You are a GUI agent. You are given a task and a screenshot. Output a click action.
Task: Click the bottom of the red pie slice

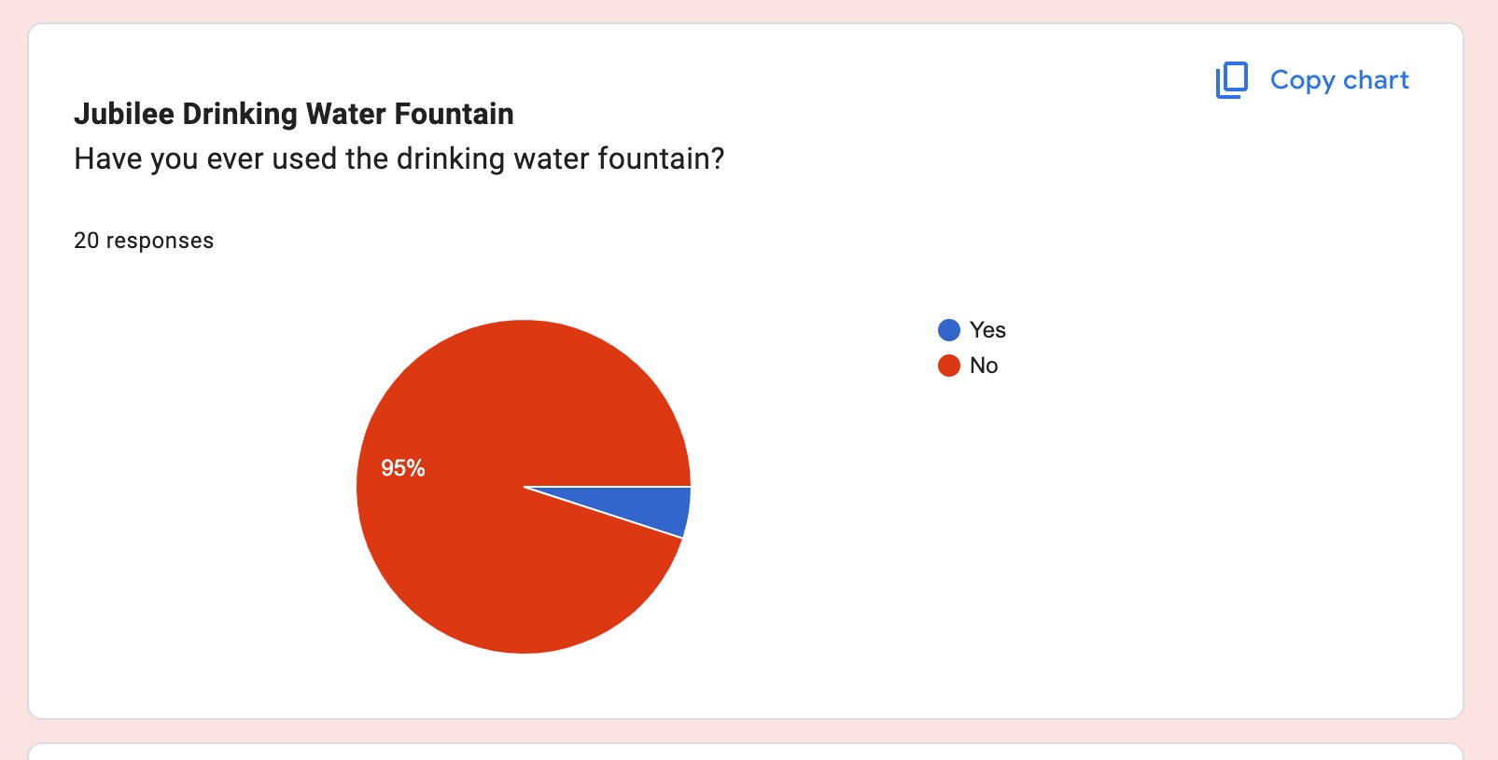pos(524,649)
